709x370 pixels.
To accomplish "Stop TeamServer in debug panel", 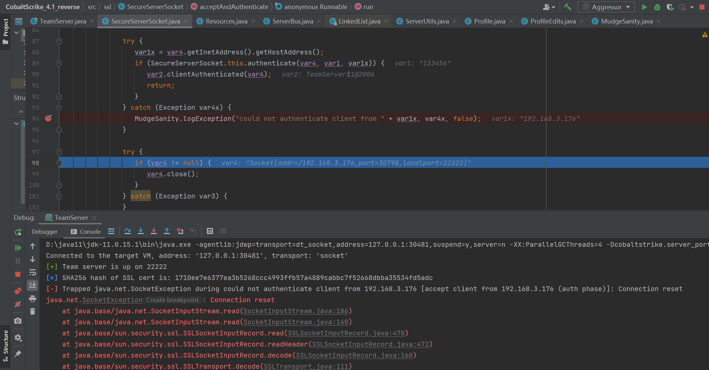I will point(18,274).
